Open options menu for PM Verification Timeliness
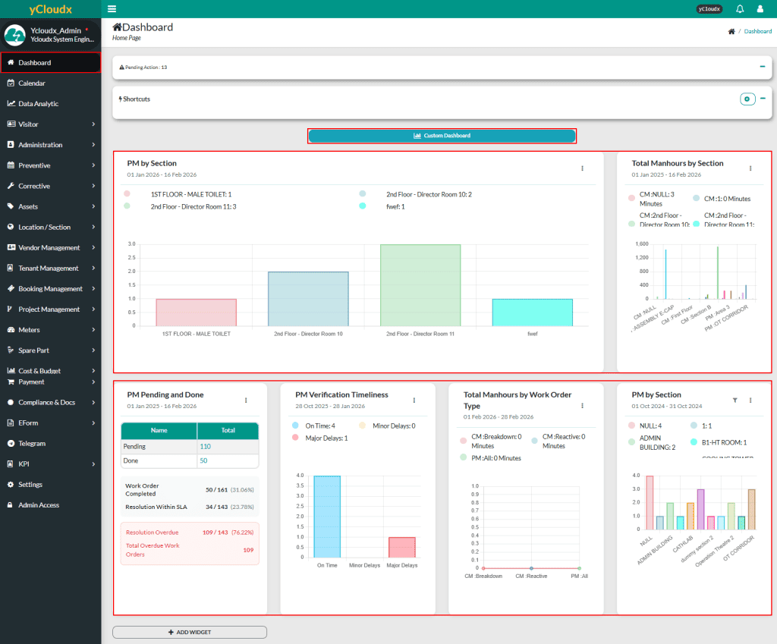 click(414, 400)
